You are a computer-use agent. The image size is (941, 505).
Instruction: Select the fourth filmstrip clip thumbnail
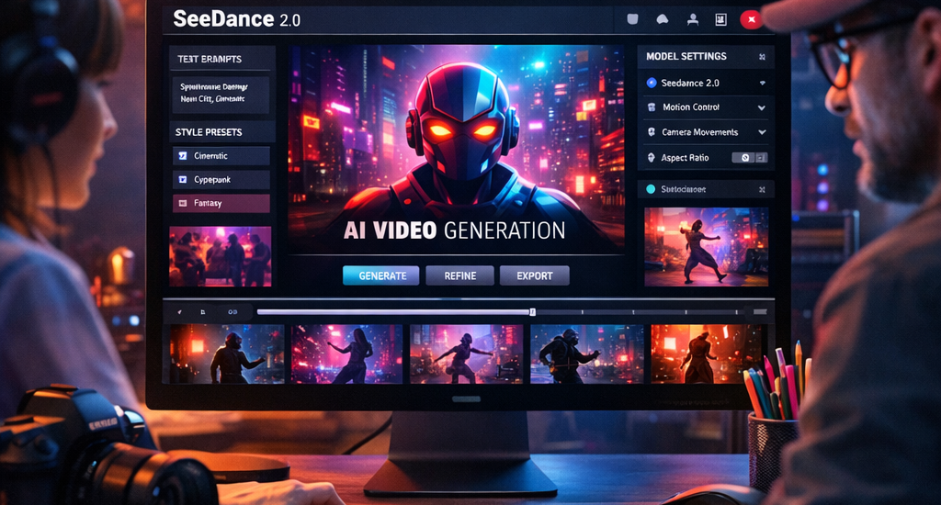(x=587, y=353)
